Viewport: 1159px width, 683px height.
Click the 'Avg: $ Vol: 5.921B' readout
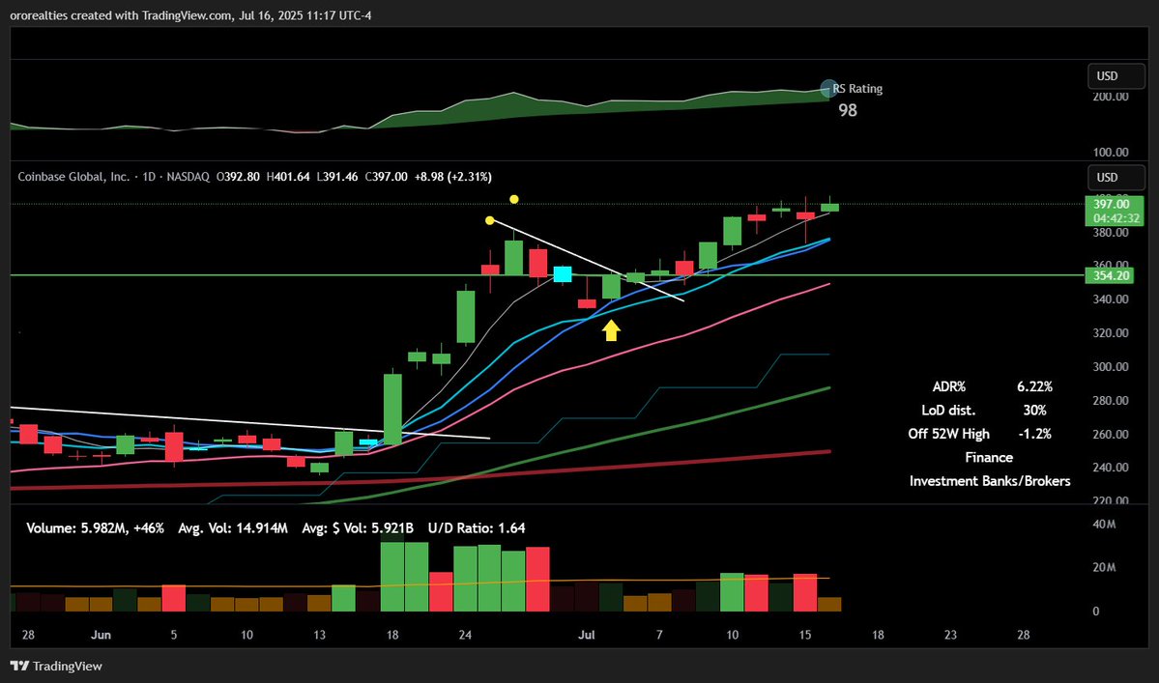[358, 528]
